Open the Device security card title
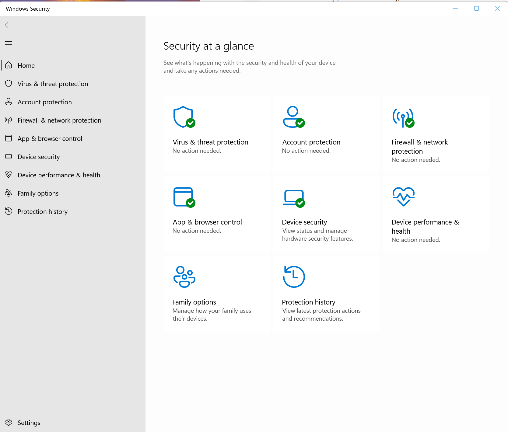Screen dimensions: 508x432 (x=304, y=222)
